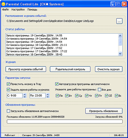Decrease the end time По: 23:00
This screenshot has height=138, width=128.
click(48, 97)
